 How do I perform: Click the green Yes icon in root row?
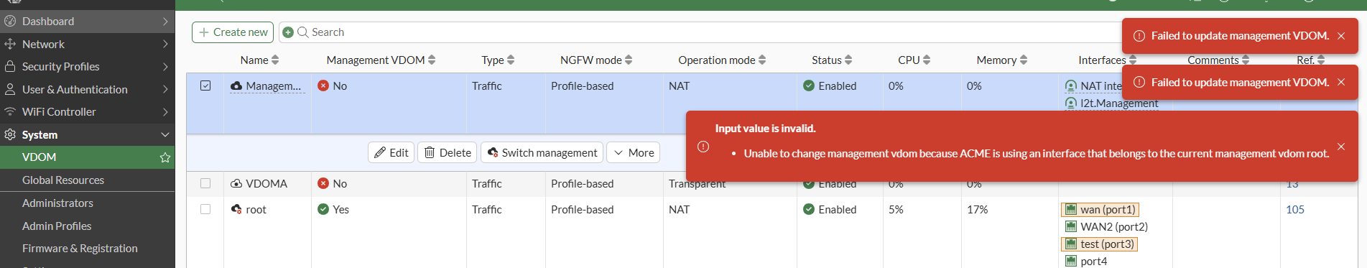(x=323, y=209)
